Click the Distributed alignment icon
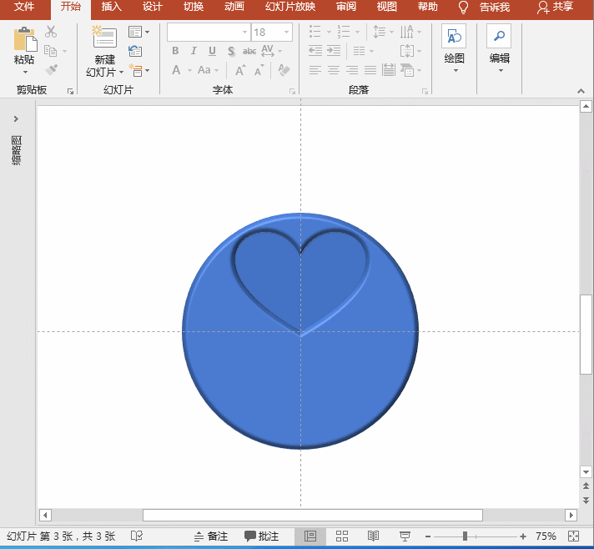The height and width of the screenshot is (549, 594). [x=388, y=70]
